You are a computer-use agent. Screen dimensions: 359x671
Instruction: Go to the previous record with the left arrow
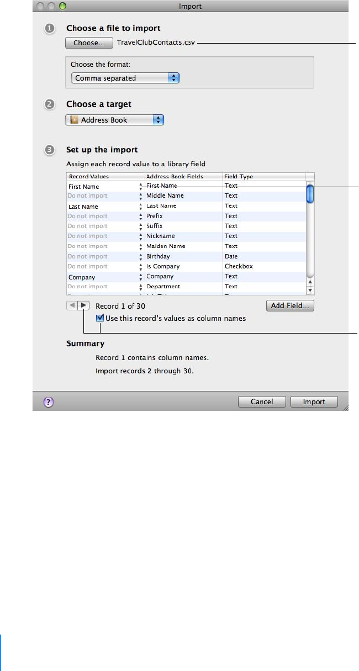(73, 305)
